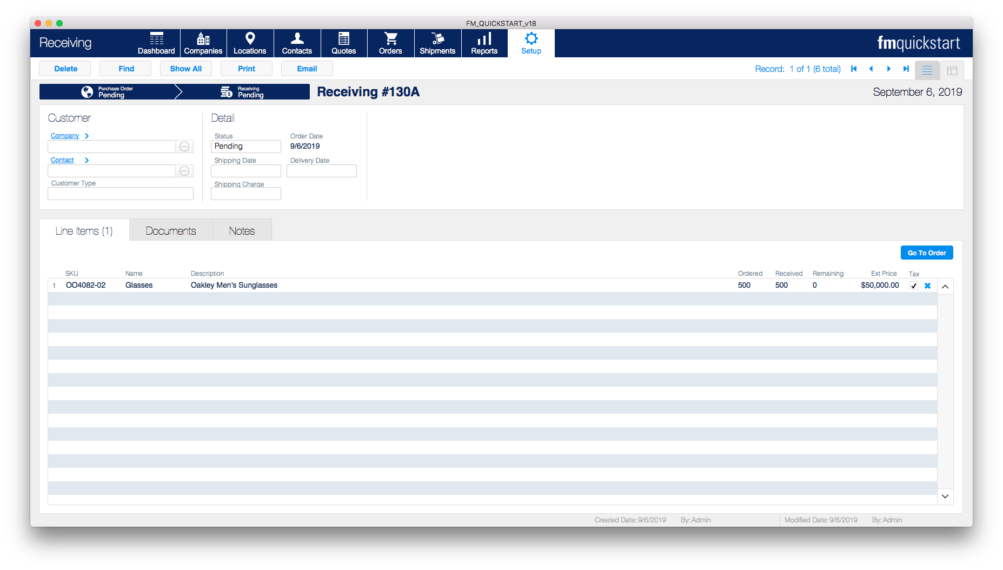Image resolution: width=1003 pixels, height=570 pixels.
Task: Click the Print button
Action: click(247, 69)
